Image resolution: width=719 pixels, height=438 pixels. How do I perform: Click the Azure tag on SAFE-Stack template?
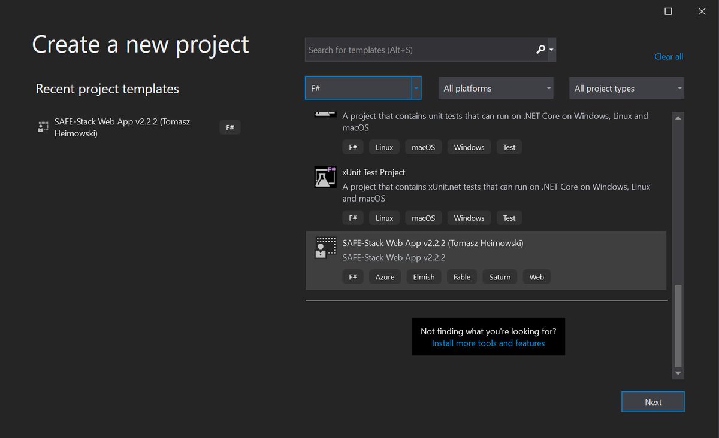point(385,277)
